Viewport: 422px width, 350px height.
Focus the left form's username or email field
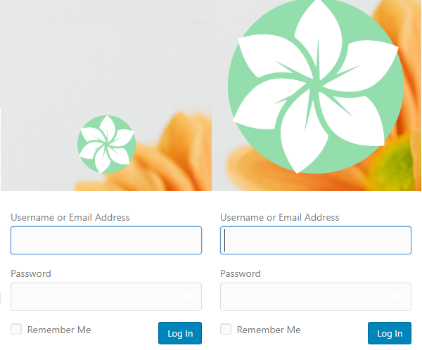pos(105,240)
